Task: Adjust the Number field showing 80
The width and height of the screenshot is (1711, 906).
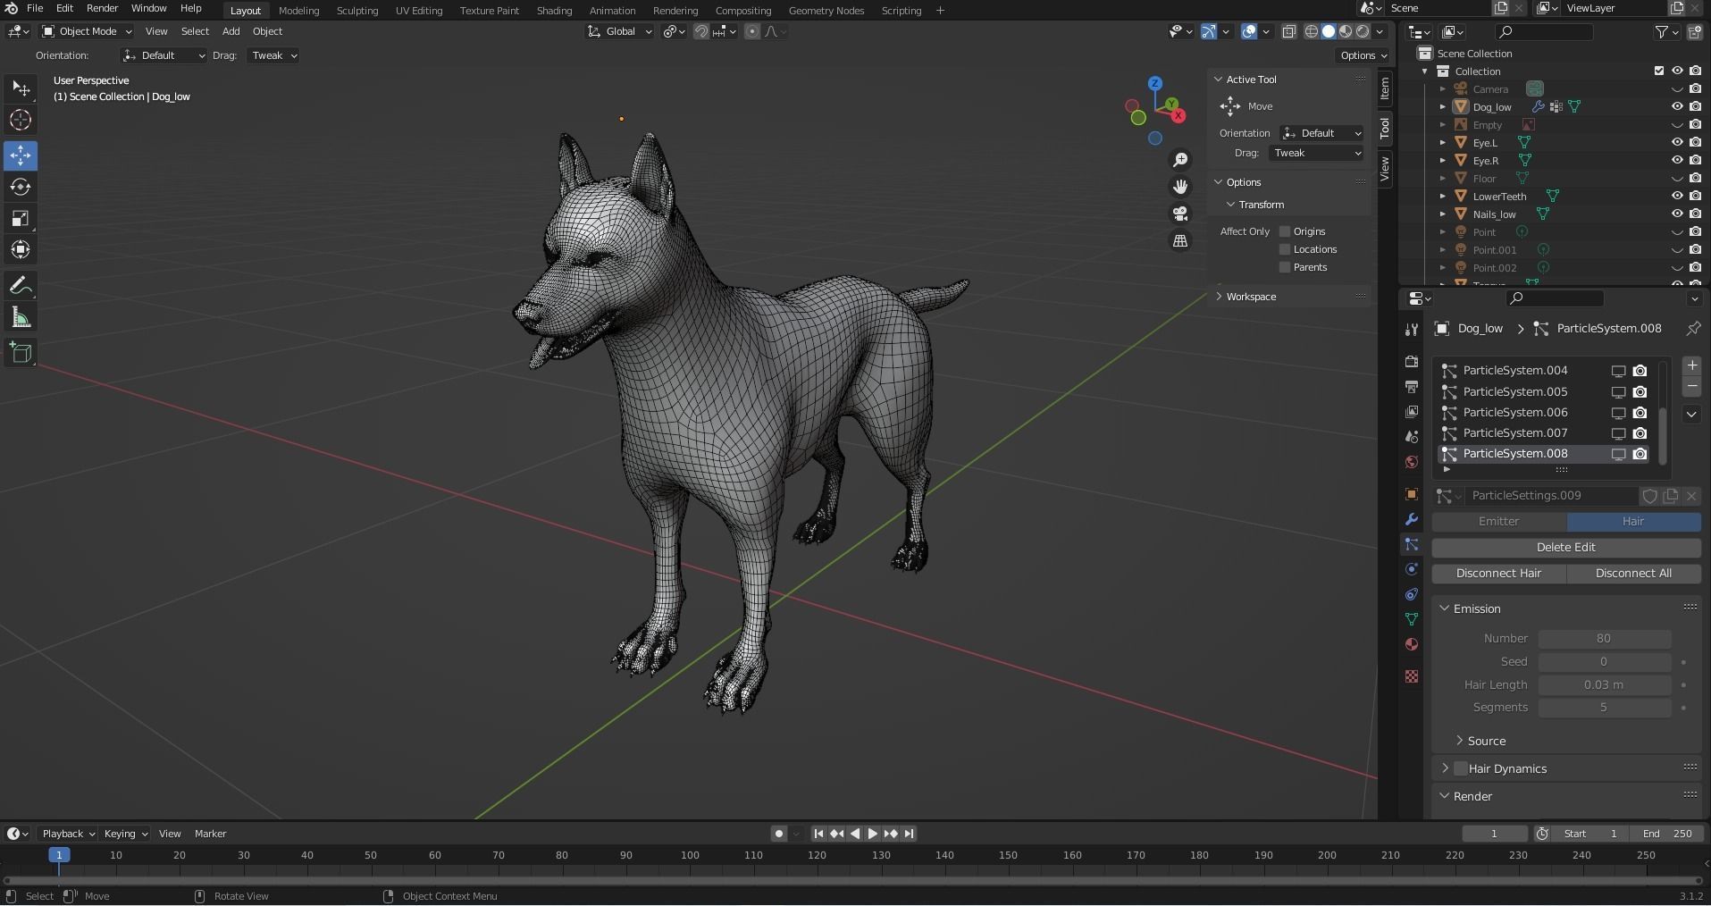Action: click(1604, 638)
